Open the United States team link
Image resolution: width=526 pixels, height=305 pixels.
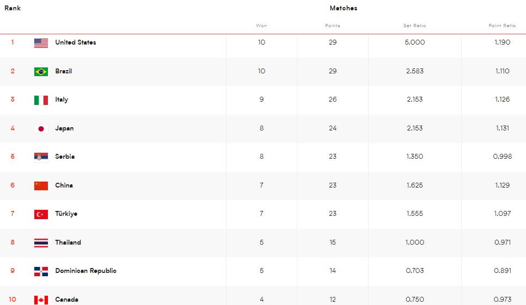click(x=75, y=42)
